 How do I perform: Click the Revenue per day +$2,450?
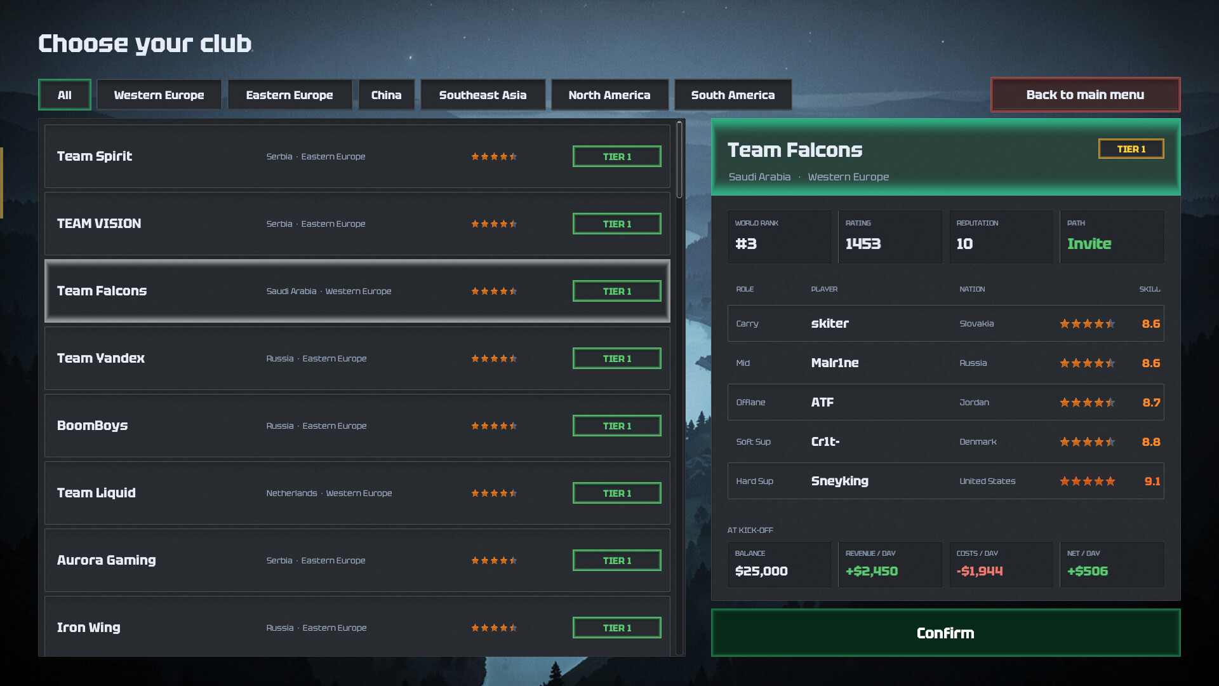pyautogui.click(x=889, y=564)
